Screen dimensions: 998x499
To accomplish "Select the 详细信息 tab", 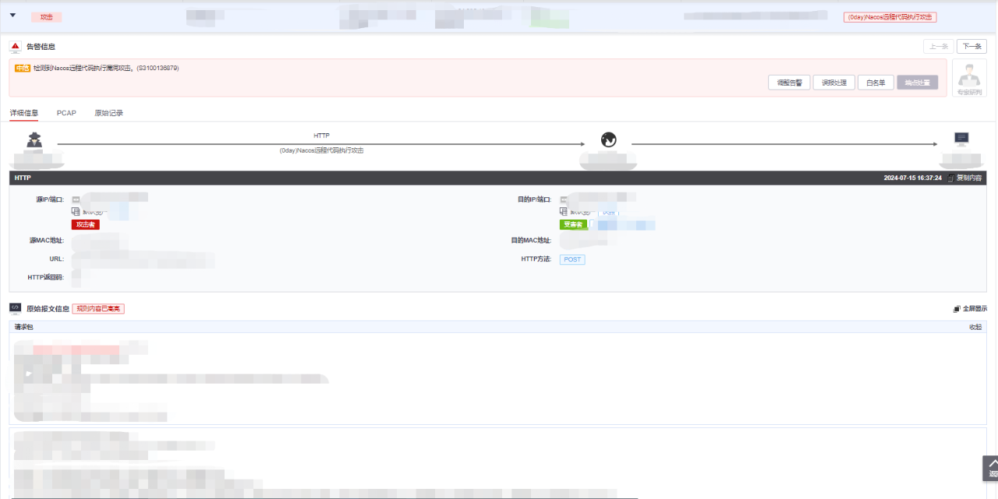I will [23, 113].
